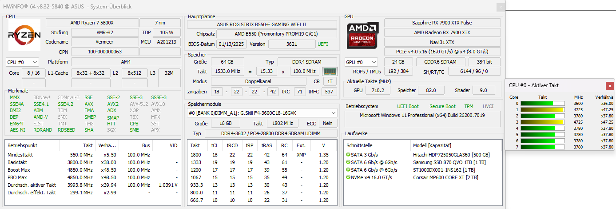Click the Core 7 clock bar
616x209 pixels.
coord(542,147)
